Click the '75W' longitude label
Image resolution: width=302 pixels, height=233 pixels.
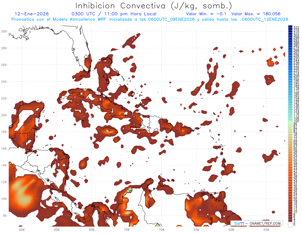pyautogui.click(x=127, y=230)
